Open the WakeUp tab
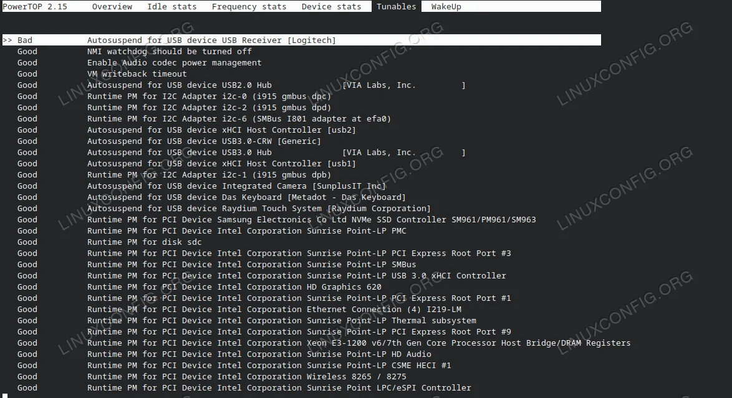This screenshot has width=732, height=398. [446, 6]
